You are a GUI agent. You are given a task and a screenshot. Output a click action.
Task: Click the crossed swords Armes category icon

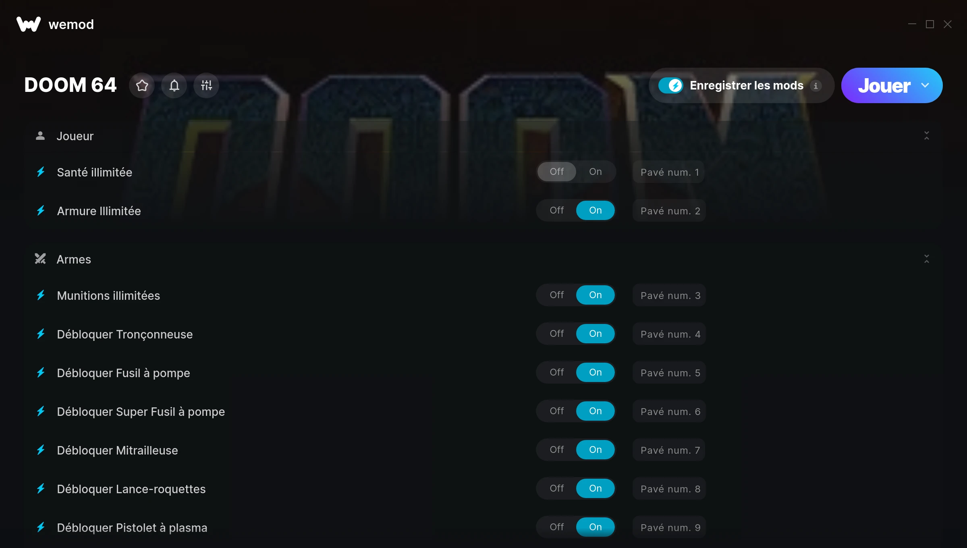click(40, 259)
